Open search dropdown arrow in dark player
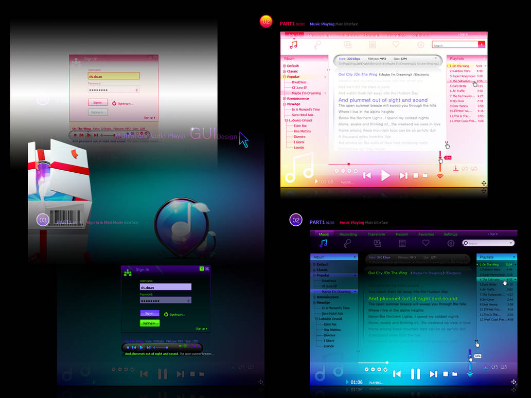Viewport: 531px width, 398px height. tap(511, 243)
